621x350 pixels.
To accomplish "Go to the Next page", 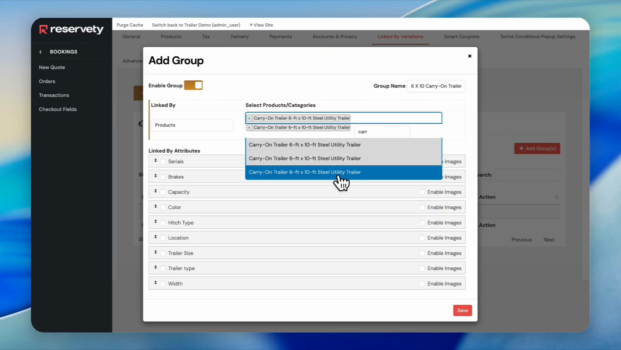I will coord(549,240).
